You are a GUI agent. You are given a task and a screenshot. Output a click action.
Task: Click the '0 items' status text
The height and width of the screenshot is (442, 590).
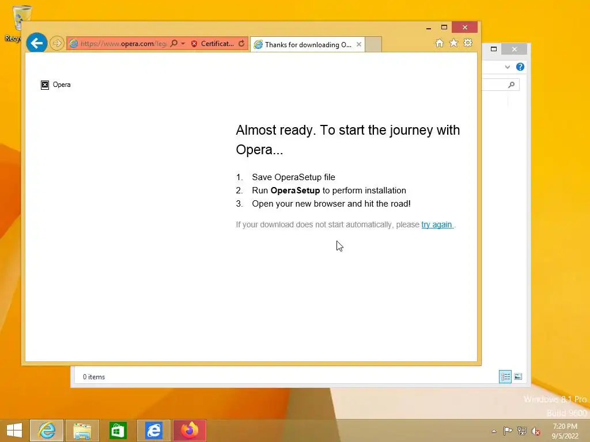(94, 377)
